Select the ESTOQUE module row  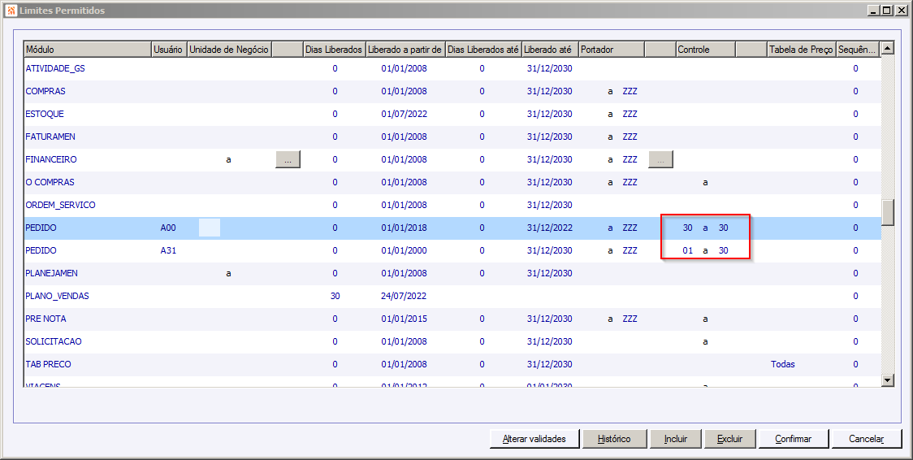[452, 114]
